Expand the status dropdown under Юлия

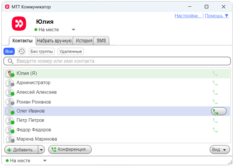tap(73, 29)
